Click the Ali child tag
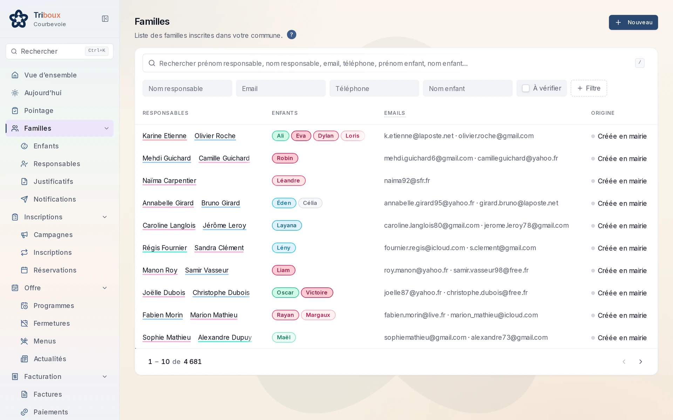 280,136
